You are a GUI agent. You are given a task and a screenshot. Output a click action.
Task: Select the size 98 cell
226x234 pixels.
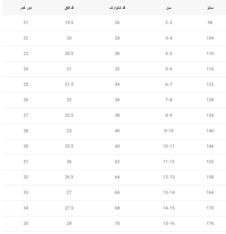pos(210,22)
